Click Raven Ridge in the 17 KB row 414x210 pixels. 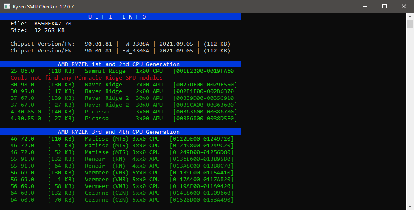coord(104,91)
